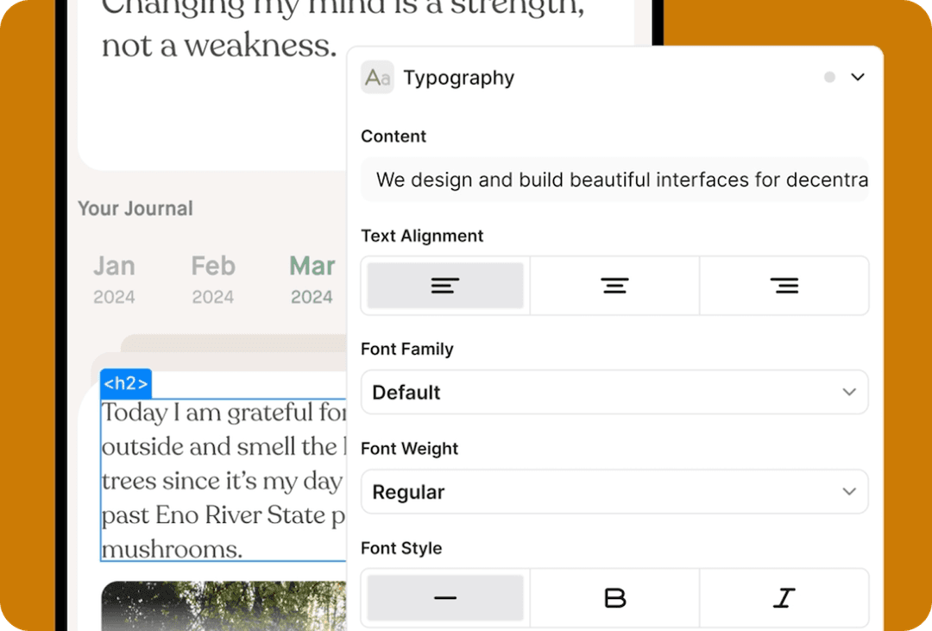Select left text alignment
The height and width of the screenshot is (631, 932).
[444, 285]
